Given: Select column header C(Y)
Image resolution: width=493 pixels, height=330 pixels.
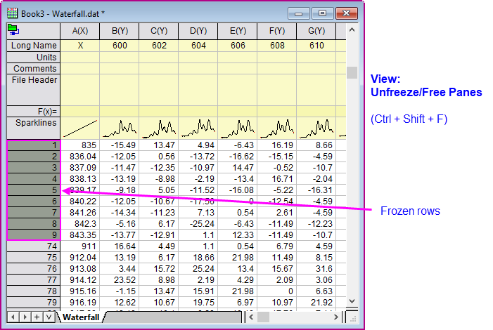Looking at the screenshot, I should (x=159, y=31).
